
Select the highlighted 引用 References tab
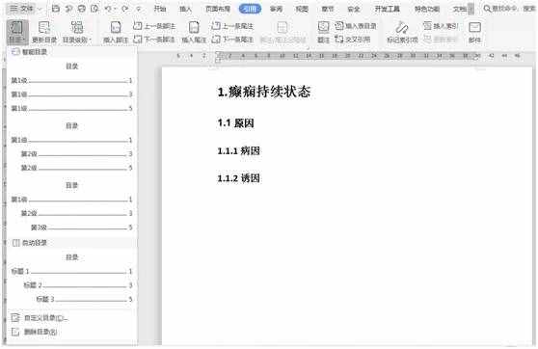pyautogui.click(x=250, y=9)
